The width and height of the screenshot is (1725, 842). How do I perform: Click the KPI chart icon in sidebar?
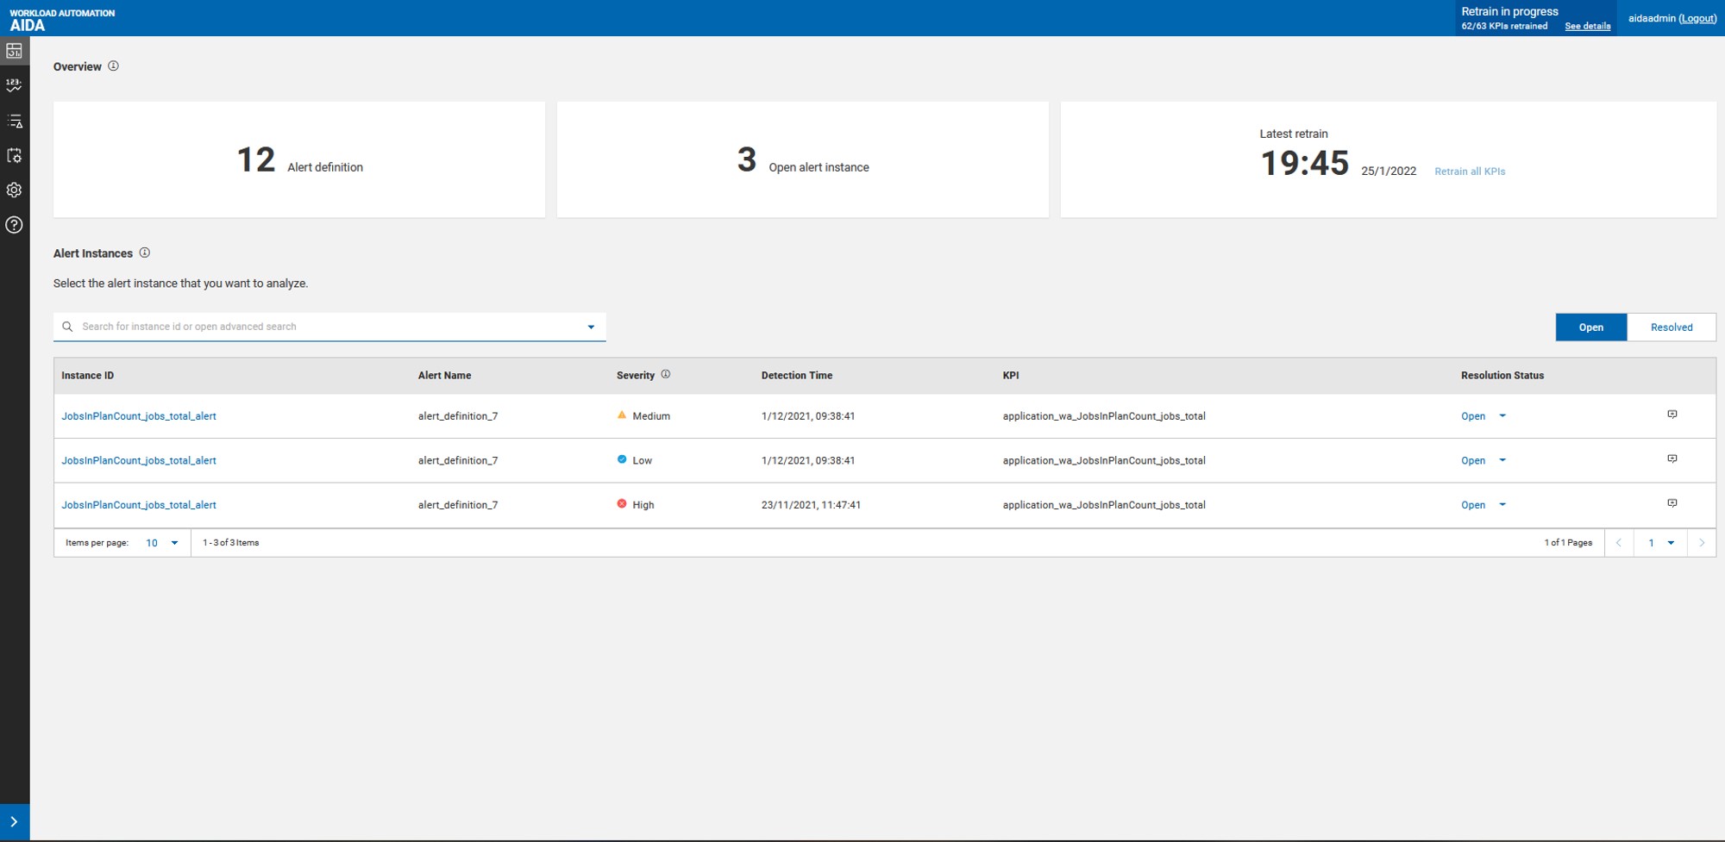[x=15, y=85]
